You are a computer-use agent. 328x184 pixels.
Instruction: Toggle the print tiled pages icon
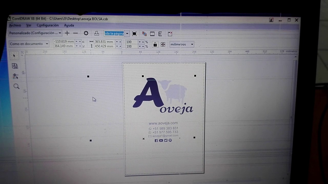click(163, 44)
